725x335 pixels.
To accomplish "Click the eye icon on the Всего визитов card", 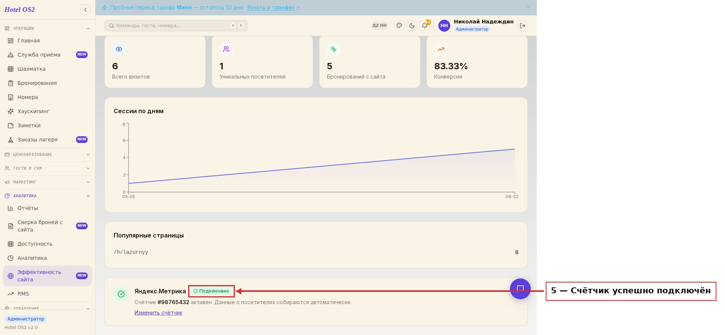I will click(x=119, y=49).
